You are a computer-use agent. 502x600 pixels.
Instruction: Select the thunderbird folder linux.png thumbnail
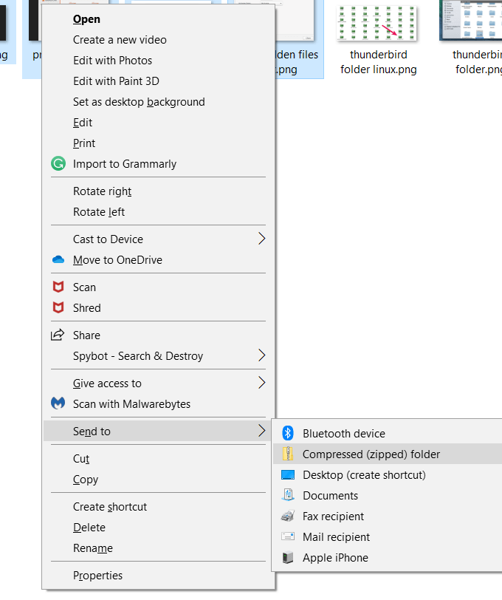click(376, 22)
